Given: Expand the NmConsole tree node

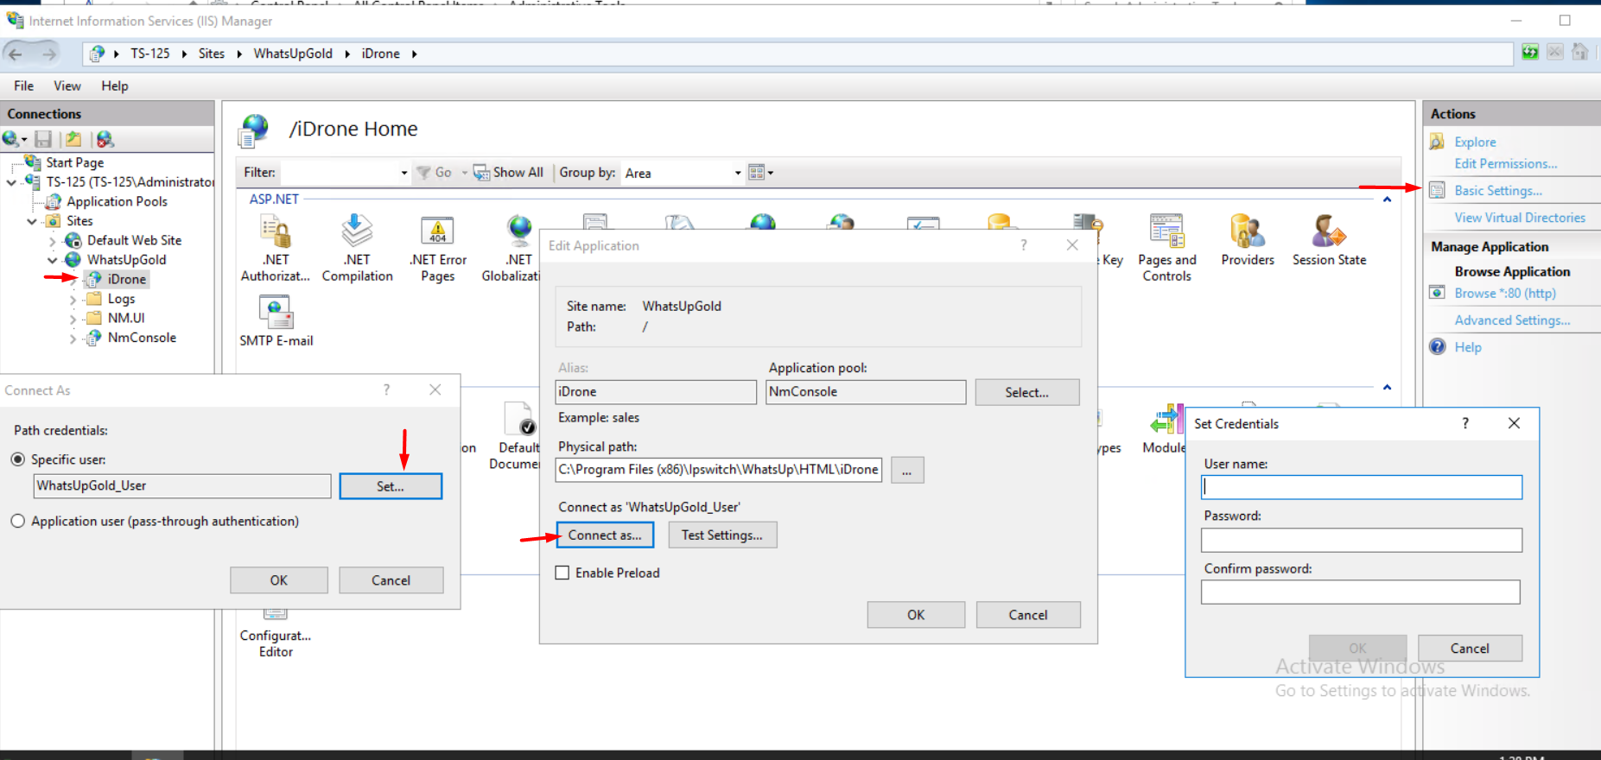Looking at the screenshot, I should point(73,339).
